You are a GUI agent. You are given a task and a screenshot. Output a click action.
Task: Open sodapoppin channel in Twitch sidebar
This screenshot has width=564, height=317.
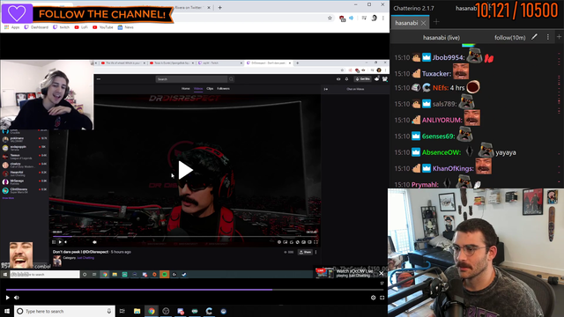click(x=25, y=148)
